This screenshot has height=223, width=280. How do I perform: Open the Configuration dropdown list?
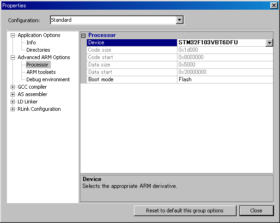180,20
